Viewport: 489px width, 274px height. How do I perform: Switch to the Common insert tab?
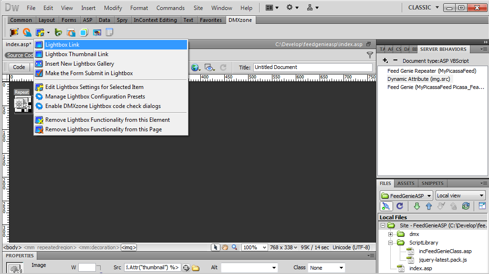tap(21, 20)
